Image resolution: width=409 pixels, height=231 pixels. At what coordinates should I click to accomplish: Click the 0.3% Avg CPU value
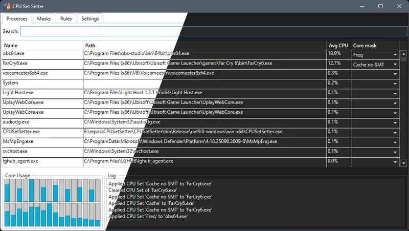pos(333,73)
